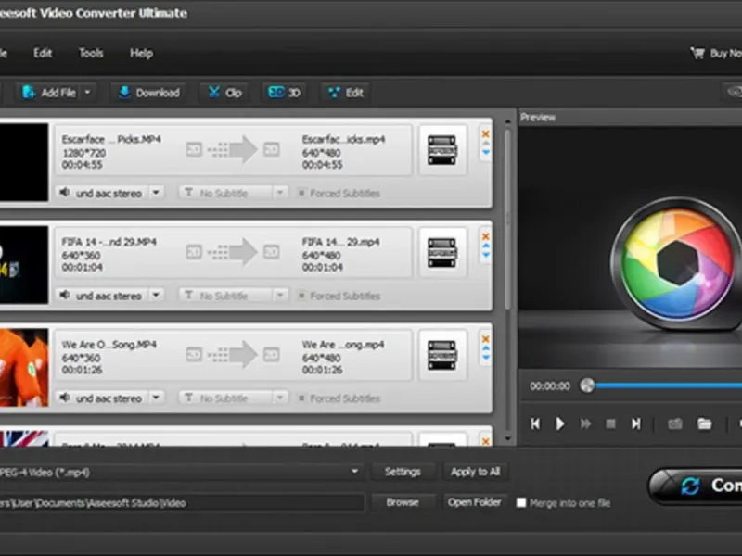
Task: Open the Tools menu
Action: coord(91,53)
